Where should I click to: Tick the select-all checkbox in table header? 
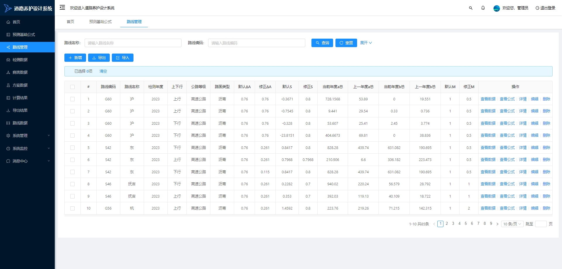coord(72,87)
